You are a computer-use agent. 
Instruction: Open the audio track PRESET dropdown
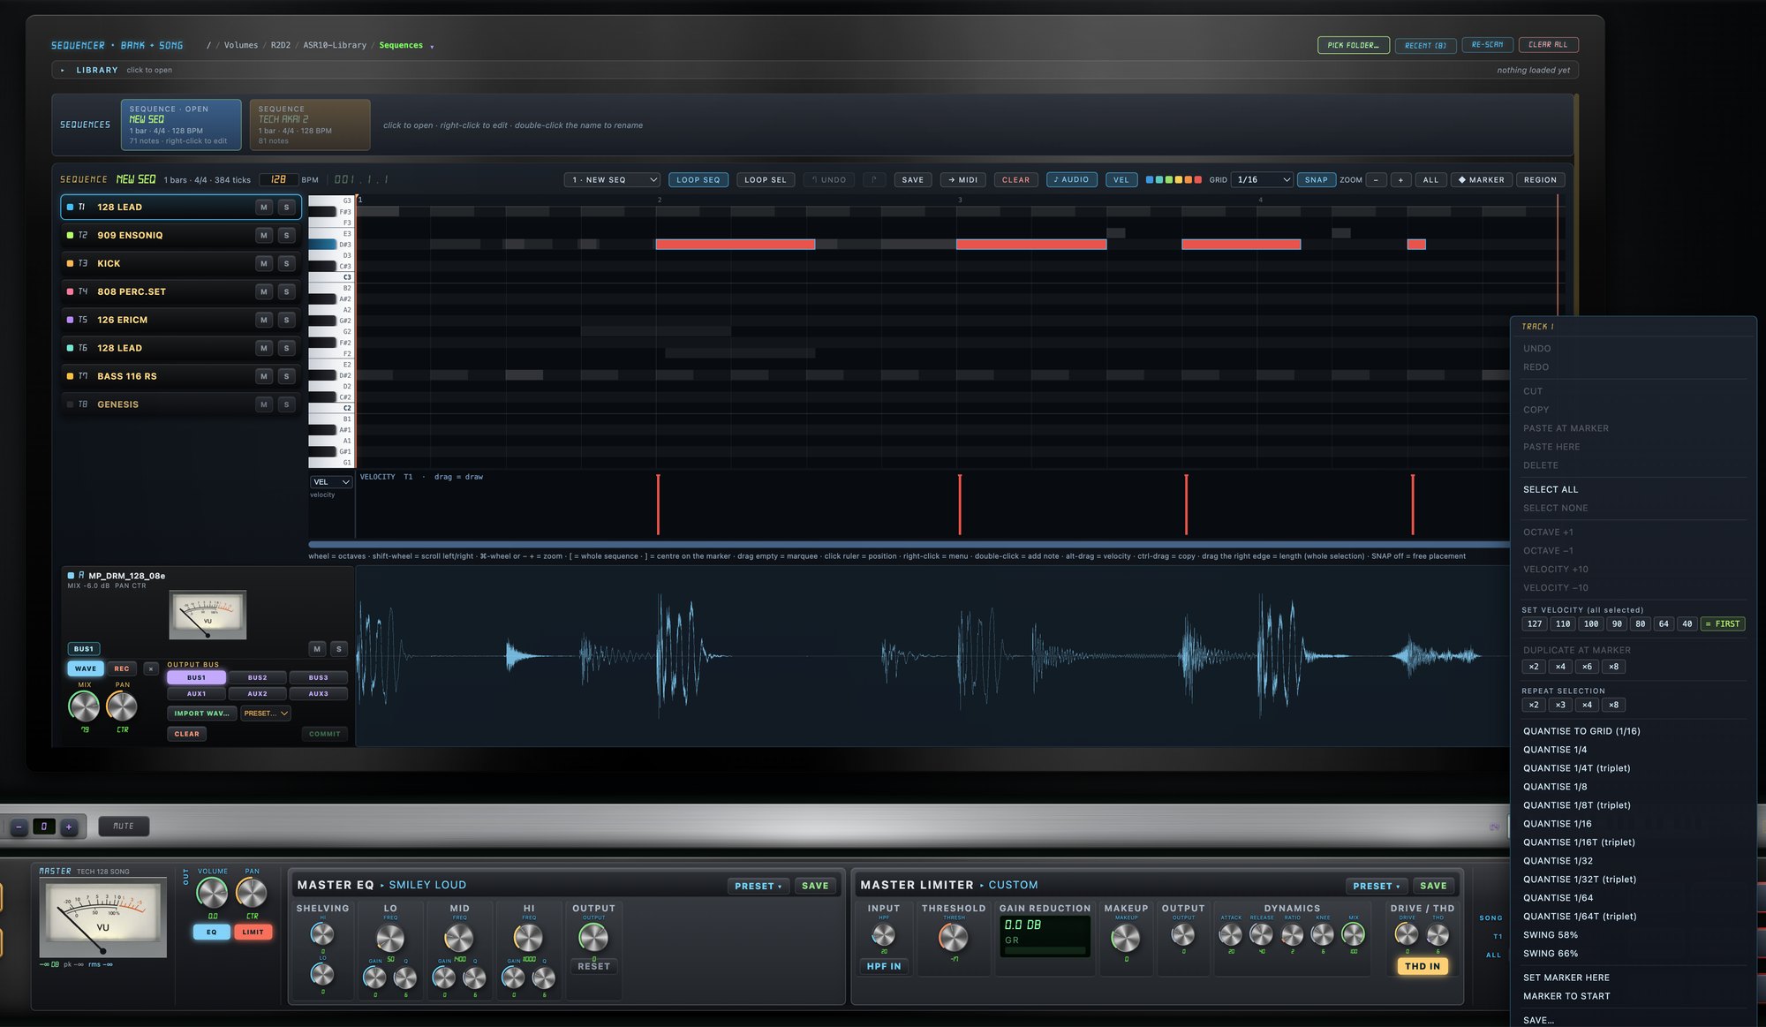pyautogui.click(x=266, y=714)
